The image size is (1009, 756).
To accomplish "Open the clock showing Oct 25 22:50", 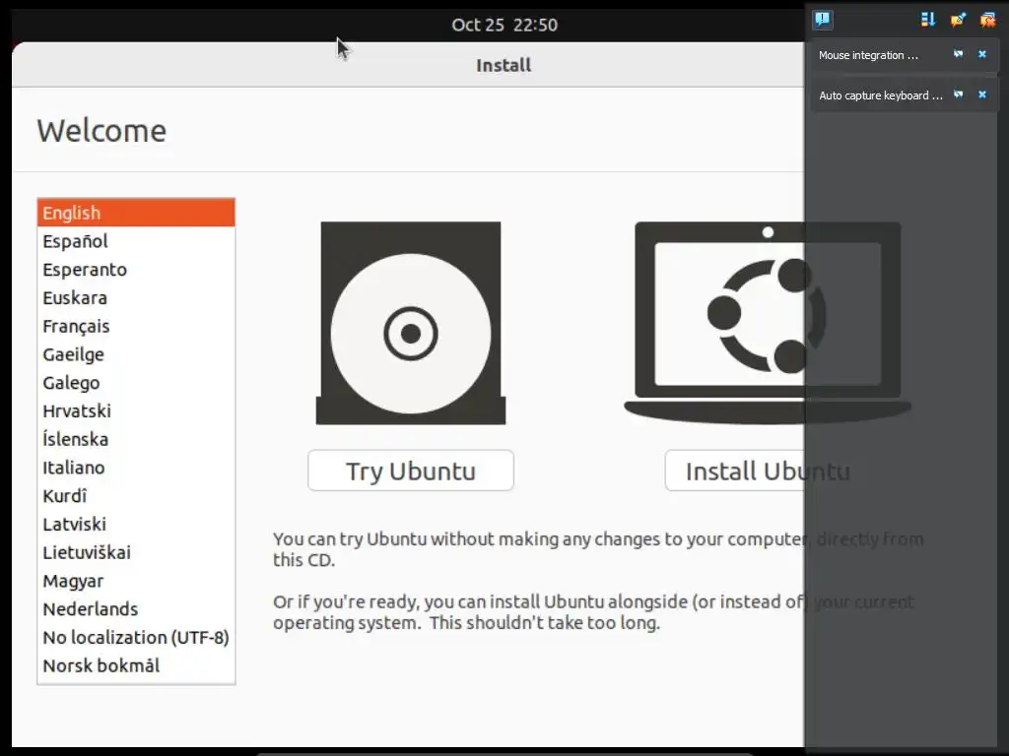I will pyautogui.click(x=504, y=25).
